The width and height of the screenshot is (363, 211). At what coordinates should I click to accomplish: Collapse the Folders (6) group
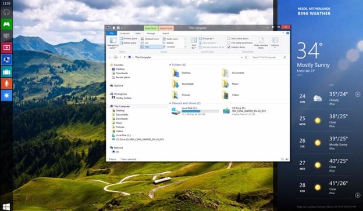click(x=170, y=65)
